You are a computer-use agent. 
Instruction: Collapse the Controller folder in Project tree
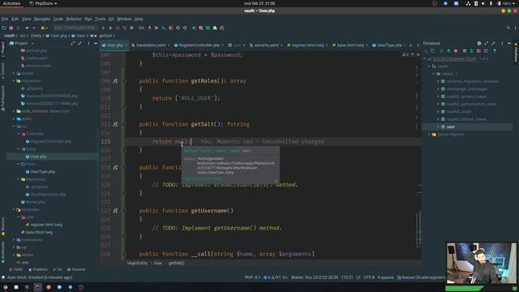pos(19,134)
